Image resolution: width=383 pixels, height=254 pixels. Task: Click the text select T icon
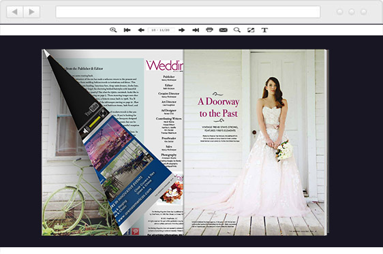click(264, 30)
